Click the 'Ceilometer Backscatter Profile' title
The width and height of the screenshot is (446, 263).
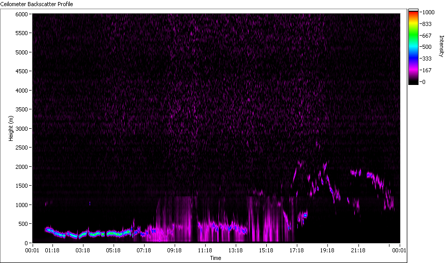[x=37, y=4]
